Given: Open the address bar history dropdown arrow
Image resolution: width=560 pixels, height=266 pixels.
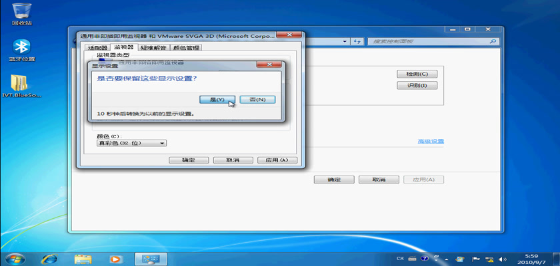Looking at the screenshot, I should (x=345, y=41).
